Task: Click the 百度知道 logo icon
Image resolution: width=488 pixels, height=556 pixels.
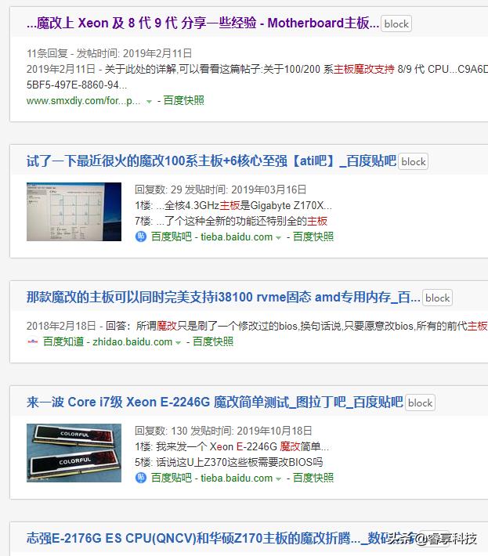Action: [x=33, y=341]
